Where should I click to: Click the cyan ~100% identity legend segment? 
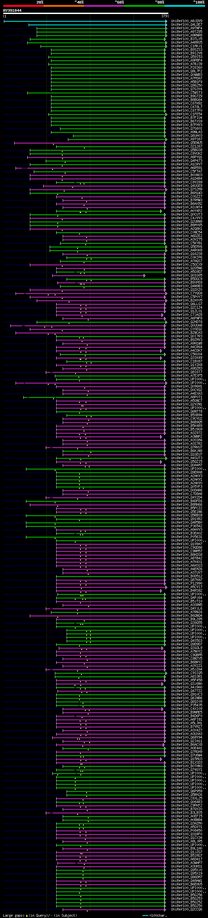point(185,6)
